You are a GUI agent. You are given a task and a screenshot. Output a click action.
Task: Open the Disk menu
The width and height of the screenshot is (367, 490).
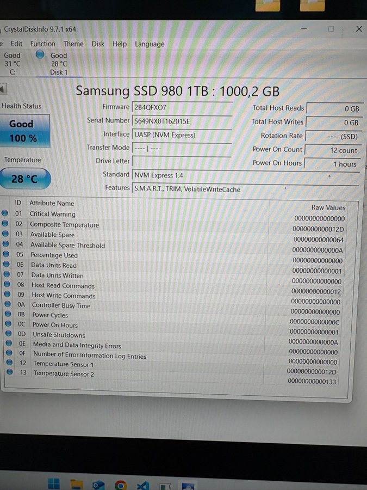[x=98, y=44]
